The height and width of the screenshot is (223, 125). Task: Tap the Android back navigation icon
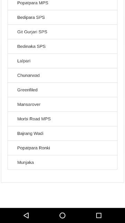pos(26,215)
